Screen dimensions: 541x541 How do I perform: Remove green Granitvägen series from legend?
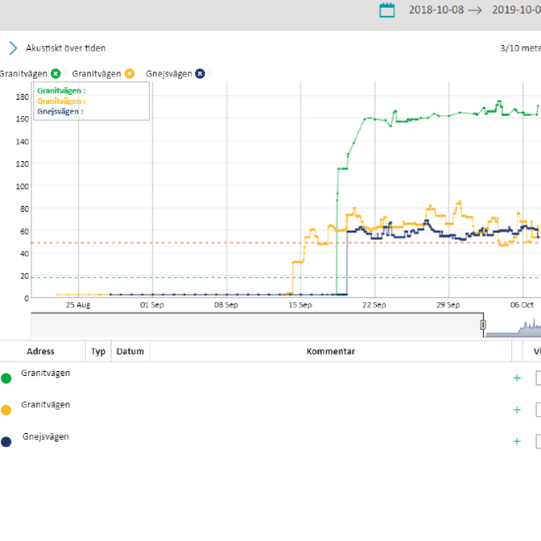click(x=56, y=73)
